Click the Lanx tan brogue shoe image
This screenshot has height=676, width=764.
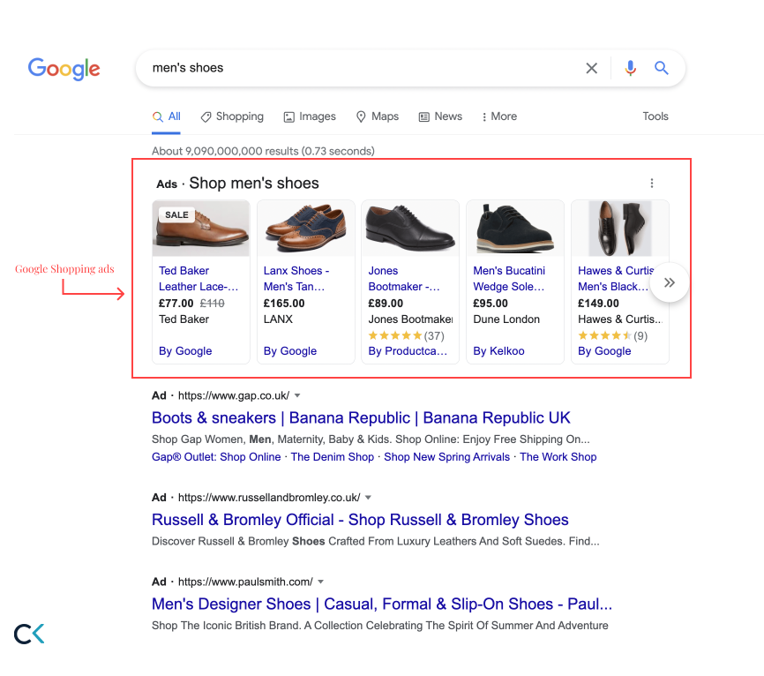306,229
